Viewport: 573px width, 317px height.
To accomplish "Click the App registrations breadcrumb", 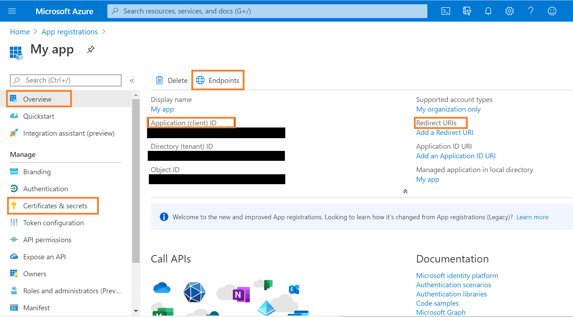I will (69, 32).
